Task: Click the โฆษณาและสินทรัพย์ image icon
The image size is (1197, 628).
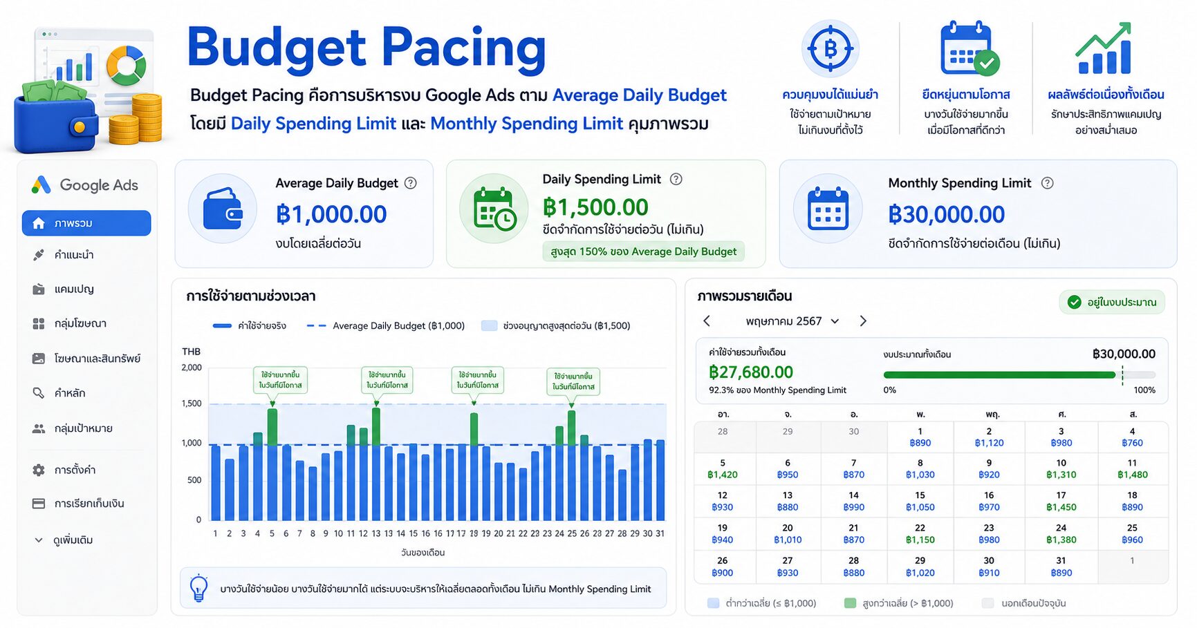Action: click(39, 359)
